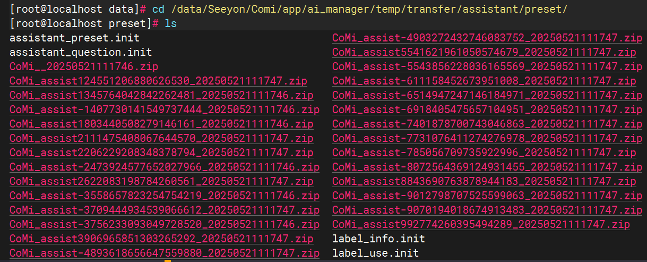Image resolution: width=647 pixels, height=262 pixels.
Task: Open the CoMi__20250521111746.zip file link
Action: (83, 67)
